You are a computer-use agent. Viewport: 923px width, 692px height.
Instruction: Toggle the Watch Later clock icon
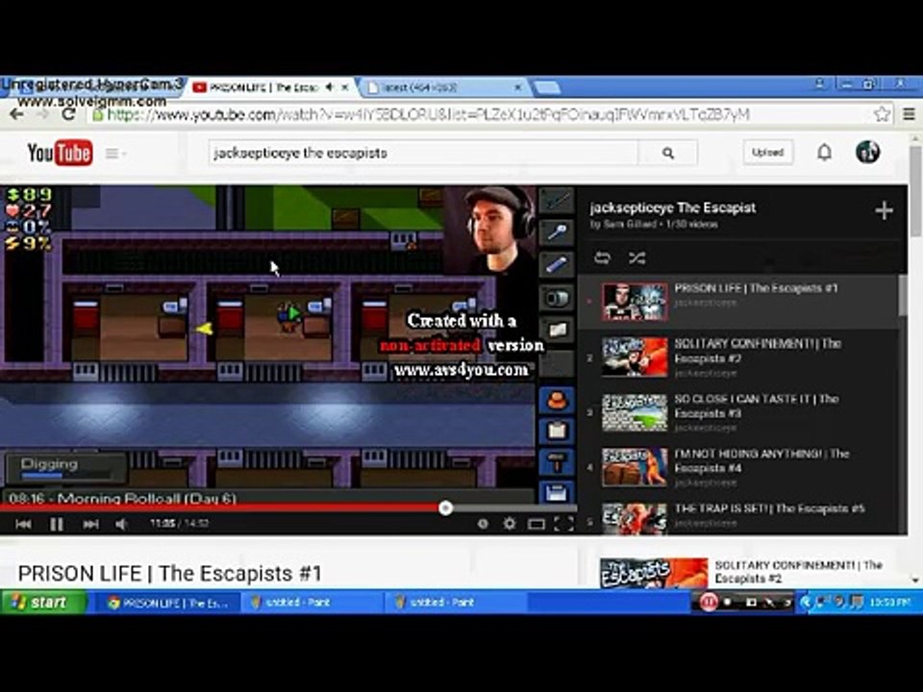click(483, 524)
